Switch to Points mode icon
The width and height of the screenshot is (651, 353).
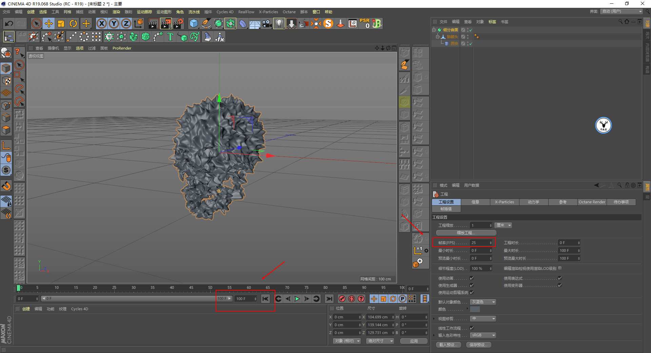point(6,105)
